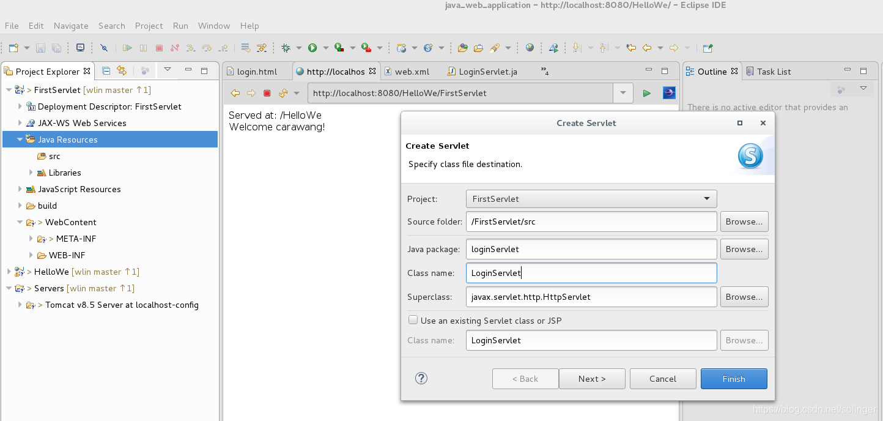Select the src folder in Project Explorer

54,156
